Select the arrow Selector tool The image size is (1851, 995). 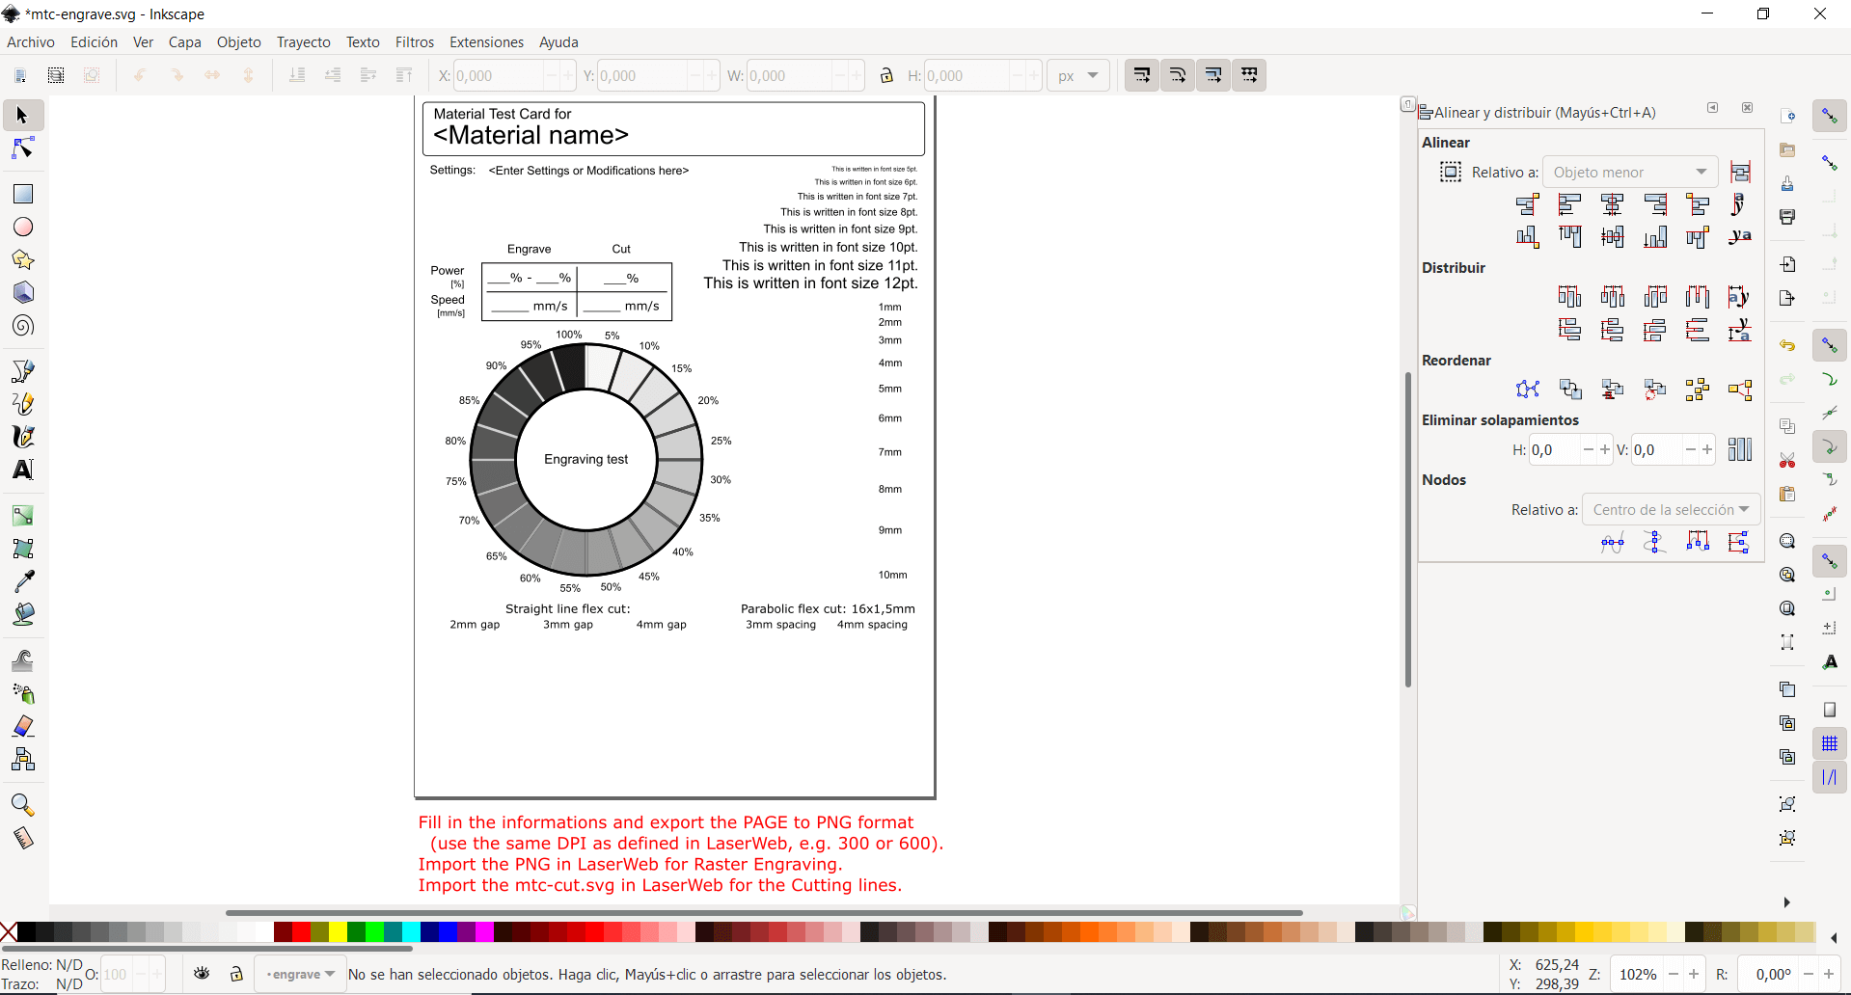(23, 116)
